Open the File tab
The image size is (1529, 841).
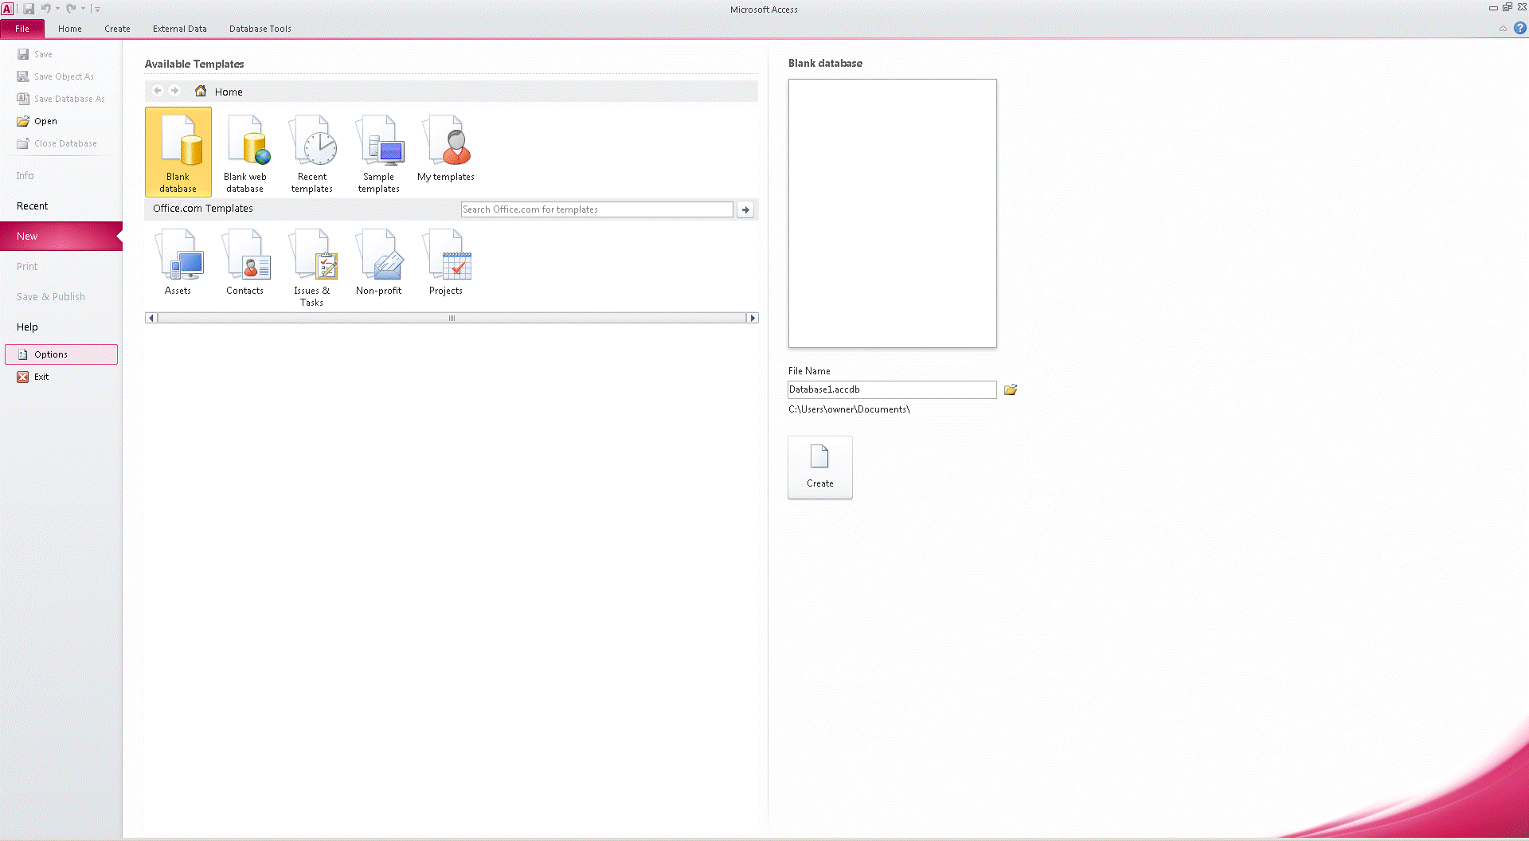point(22,29)
